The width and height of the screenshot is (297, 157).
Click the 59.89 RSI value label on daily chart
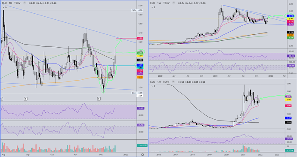coord(140,109)
